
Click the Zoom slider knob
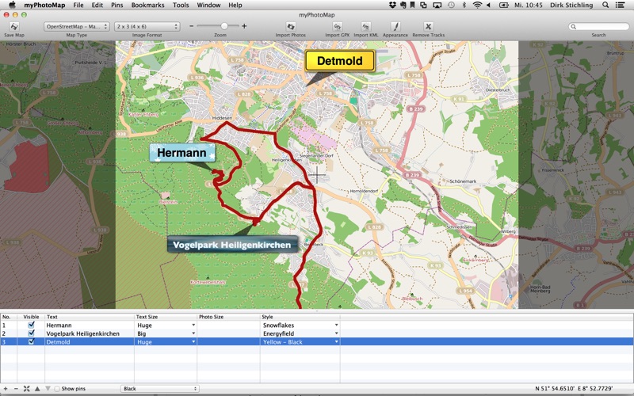tap(224, 26)
